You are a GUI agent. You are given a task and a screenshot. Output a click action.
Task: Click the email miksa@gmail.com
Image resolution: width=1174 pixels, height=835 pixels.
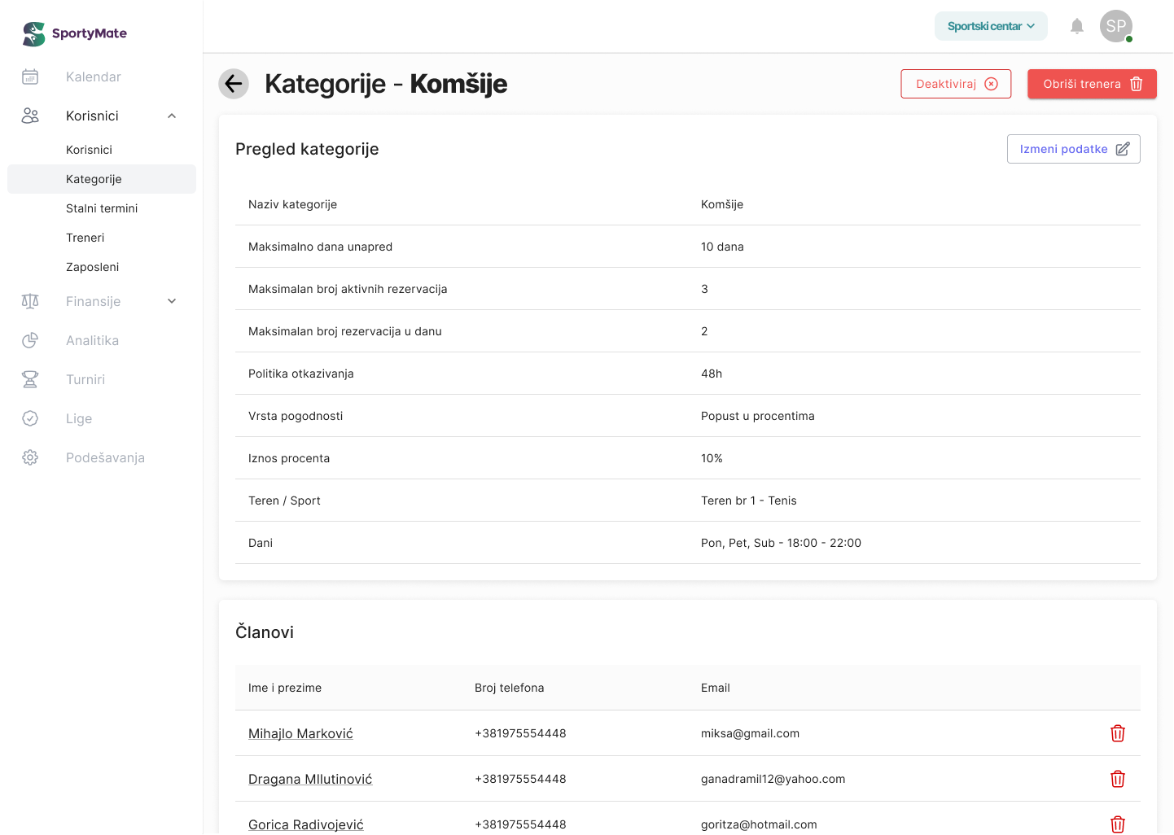coord(750,733)
